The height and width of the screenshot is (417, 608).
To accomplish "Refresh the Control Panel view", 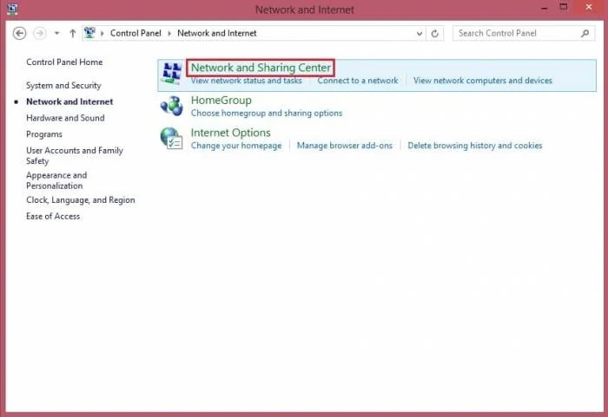I will [434, 34].
